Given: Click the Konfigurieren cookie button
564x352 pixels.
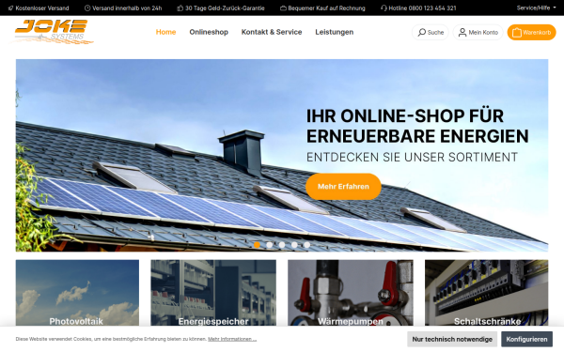Looking at the screenshot, I should [526, 339].
